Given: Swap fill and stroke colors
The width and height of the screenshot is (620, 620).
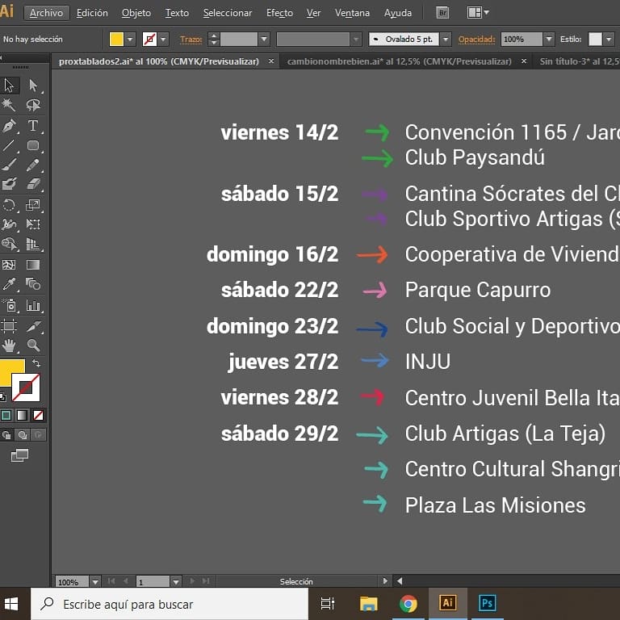Looking at the screenshot, I should coord(36,363).
